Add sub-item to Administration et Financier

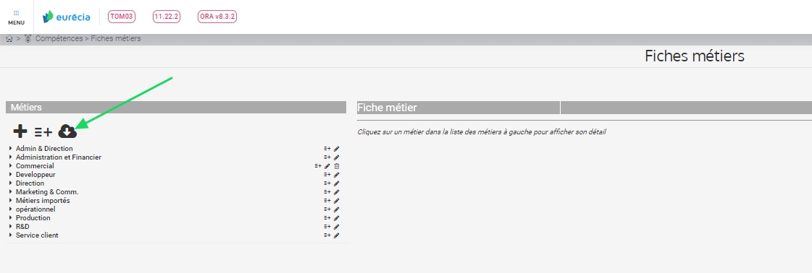pyautogui.click(x=327, y=157)
